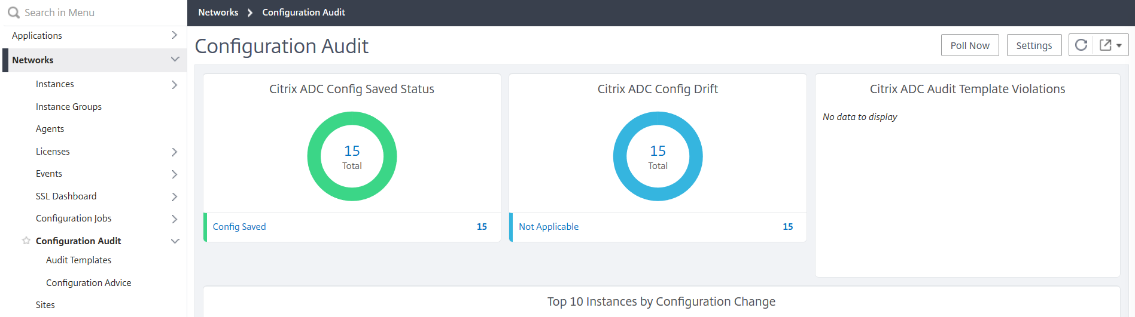Viewport: 1135px width, 317px height.
Task: Open Instances in the sidebar
Action: coord(55,84)
